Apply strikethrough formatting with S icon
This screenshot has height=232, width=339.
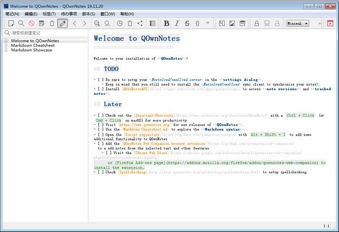[187, 23]
